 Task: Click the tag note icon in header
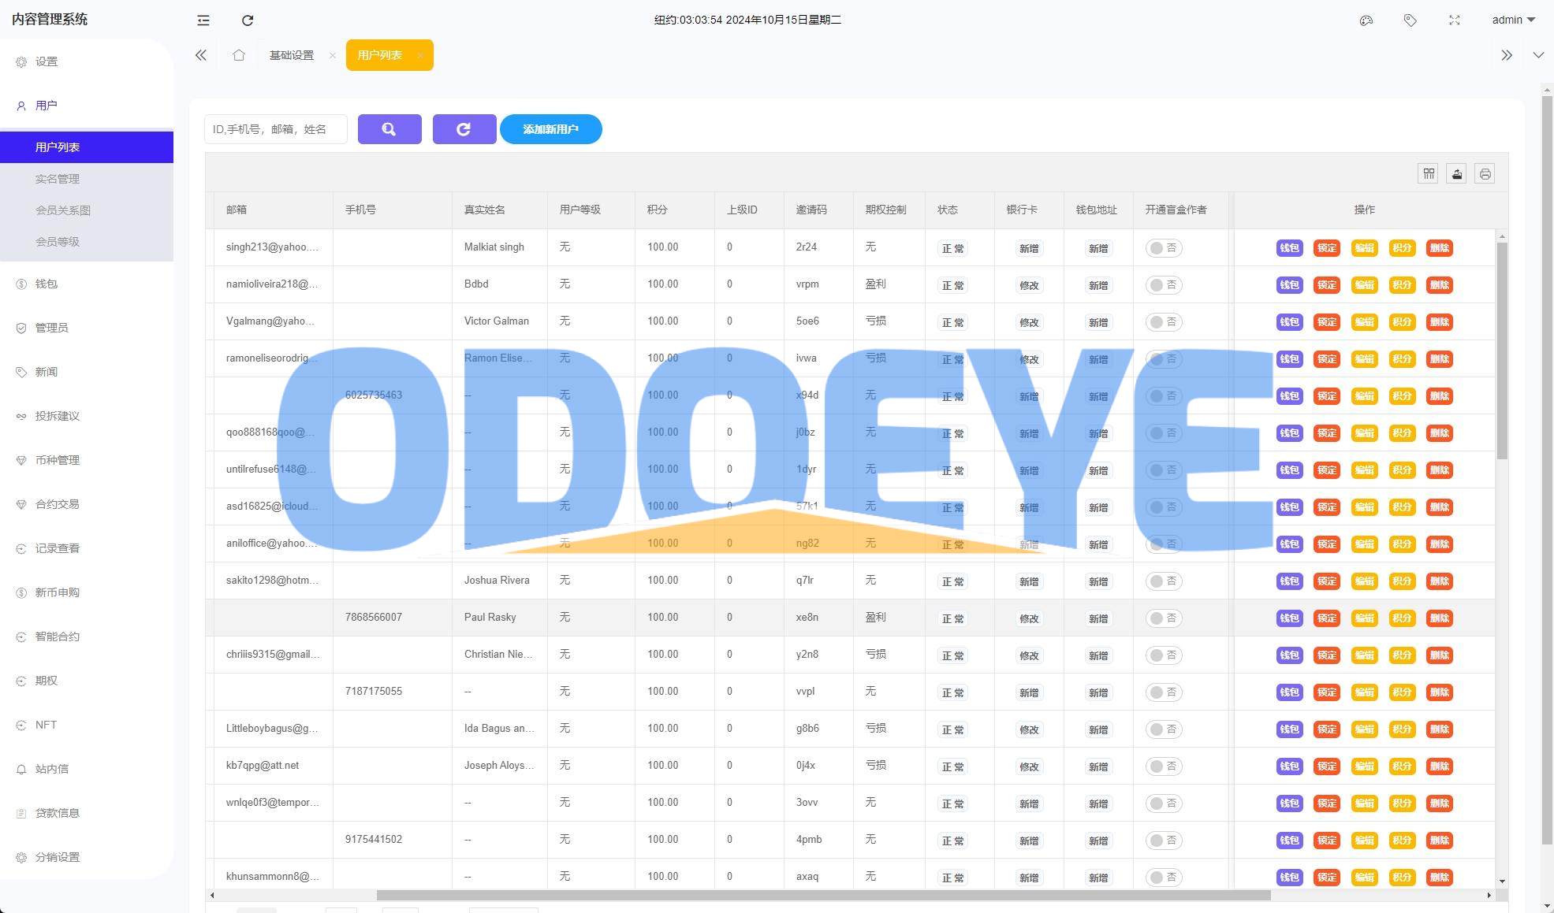click(x=1411, y=20)
